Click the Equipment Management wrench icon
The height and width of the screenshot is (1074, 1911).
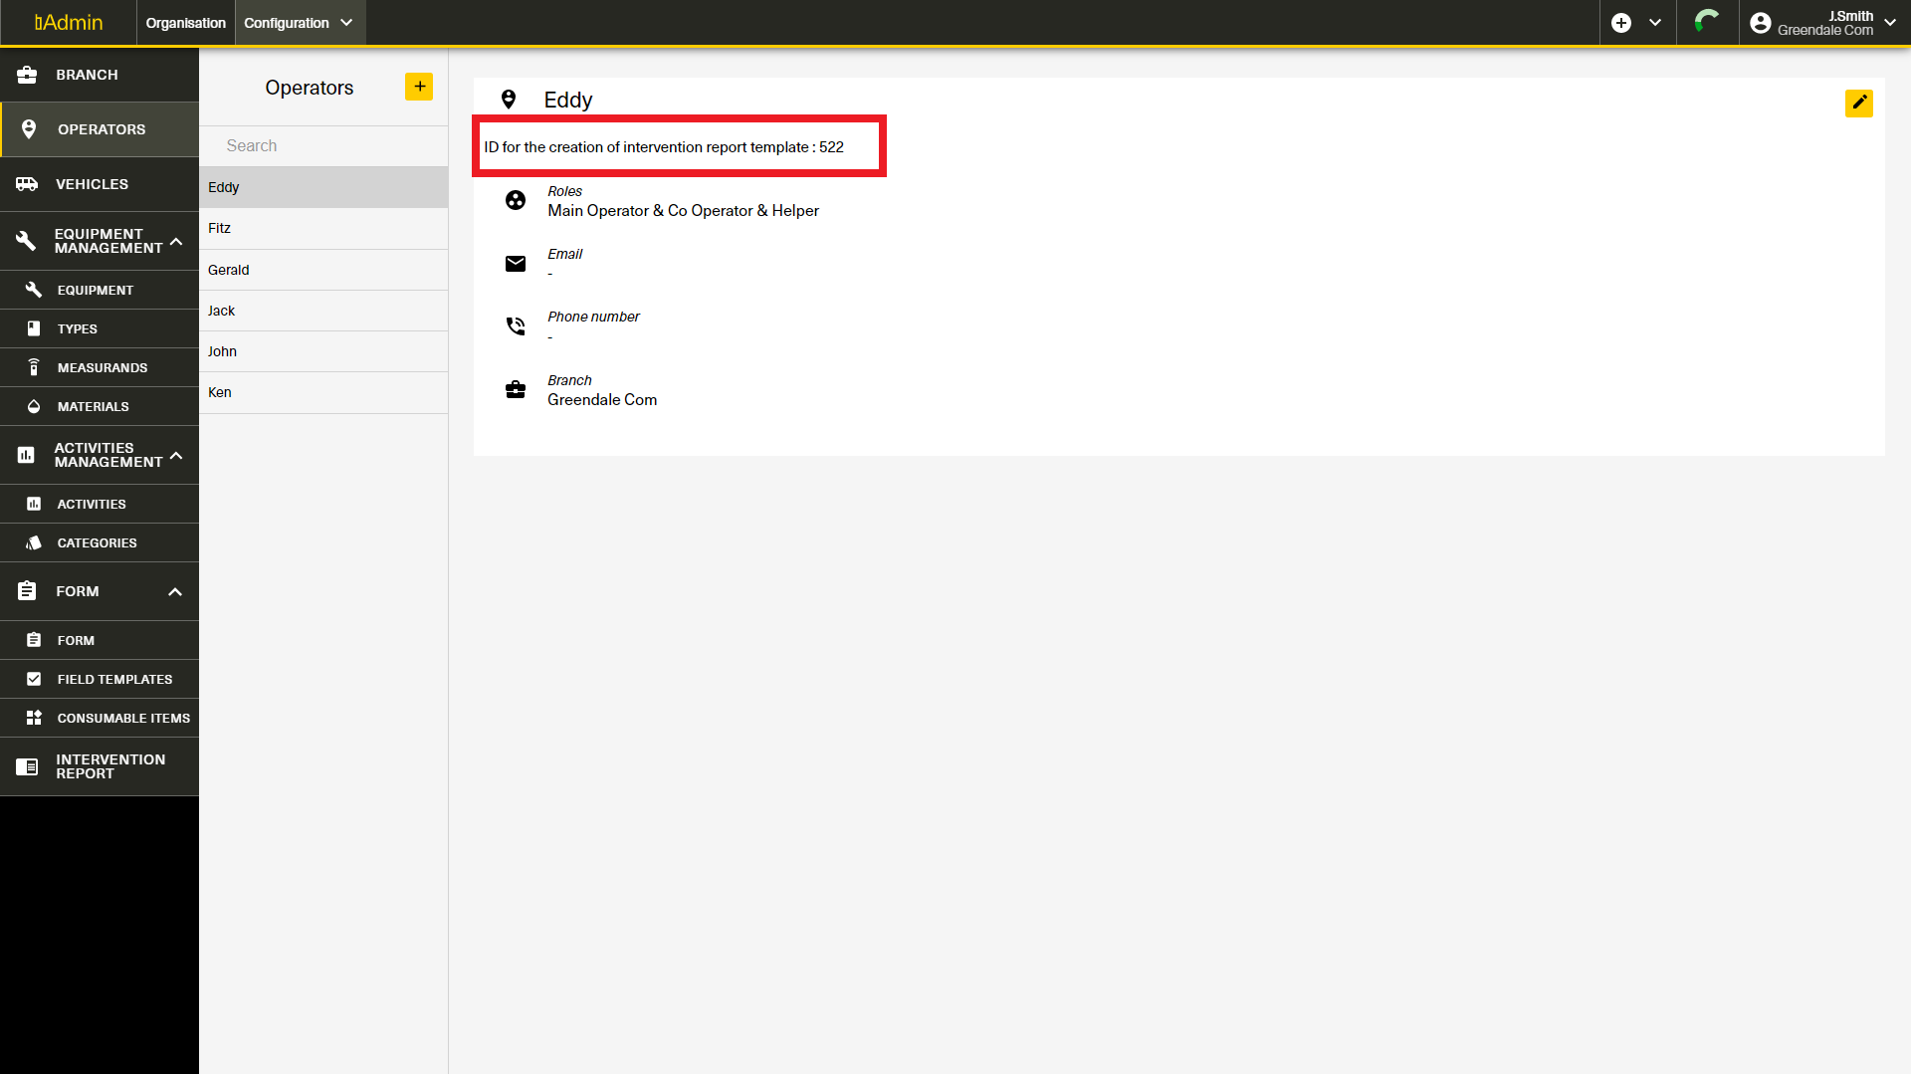click(27, 241)
